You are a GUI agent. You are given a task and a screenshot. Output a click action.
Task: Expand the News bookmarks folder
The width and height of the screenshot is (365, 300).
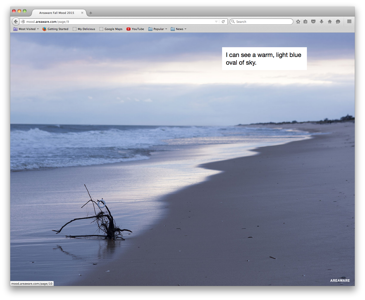click(x=178, y=29)
